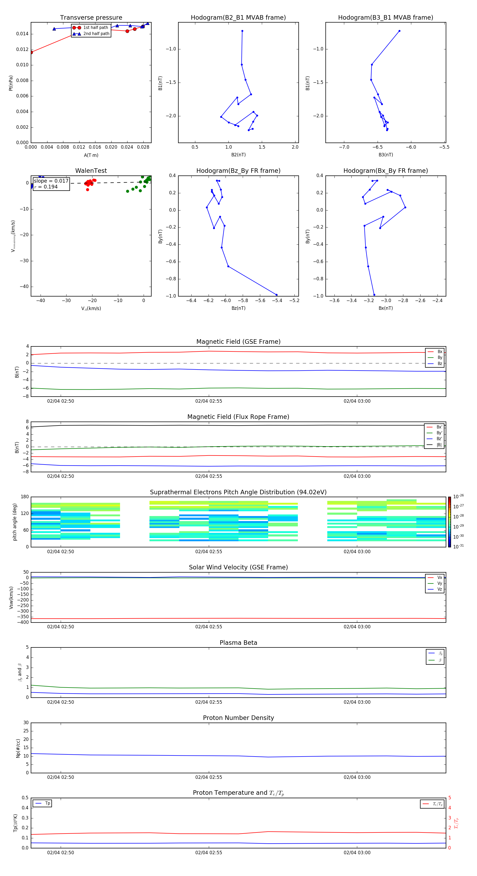Select Bz' in the Flux Rope legend
The width and height of the screenshot is (477, 876).
[435, 439]
